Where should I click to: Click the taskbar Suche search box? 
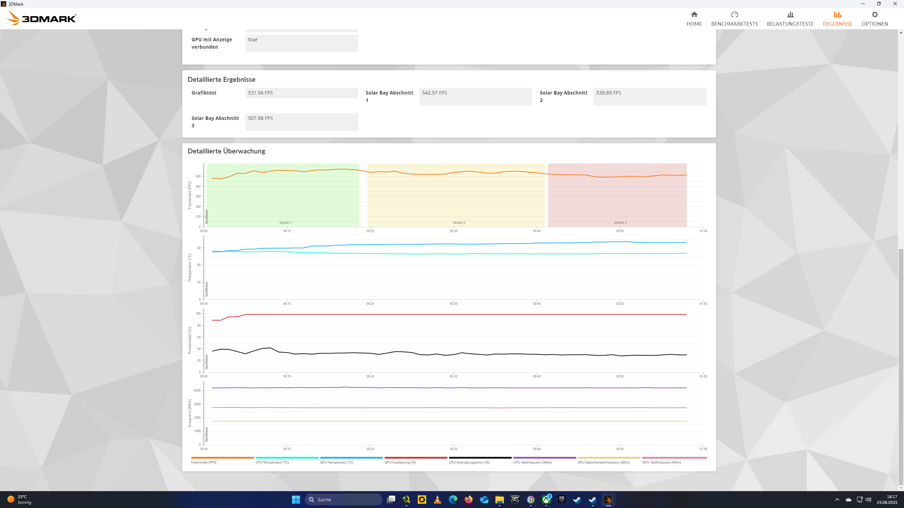(x=343, y=500)
